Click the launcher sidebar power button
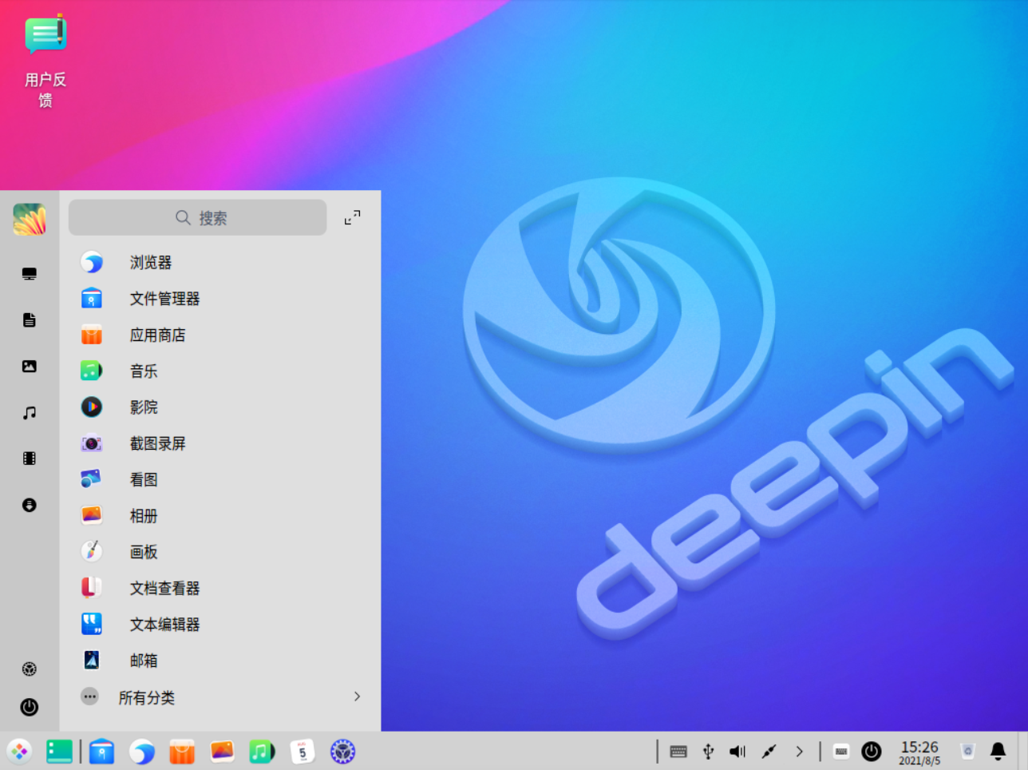 pyautogui.click(x=30, y=707)
